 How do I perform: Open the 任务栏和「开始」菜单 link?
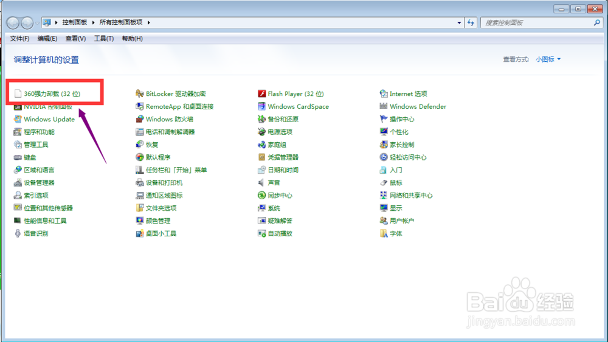tap(176, 170)
